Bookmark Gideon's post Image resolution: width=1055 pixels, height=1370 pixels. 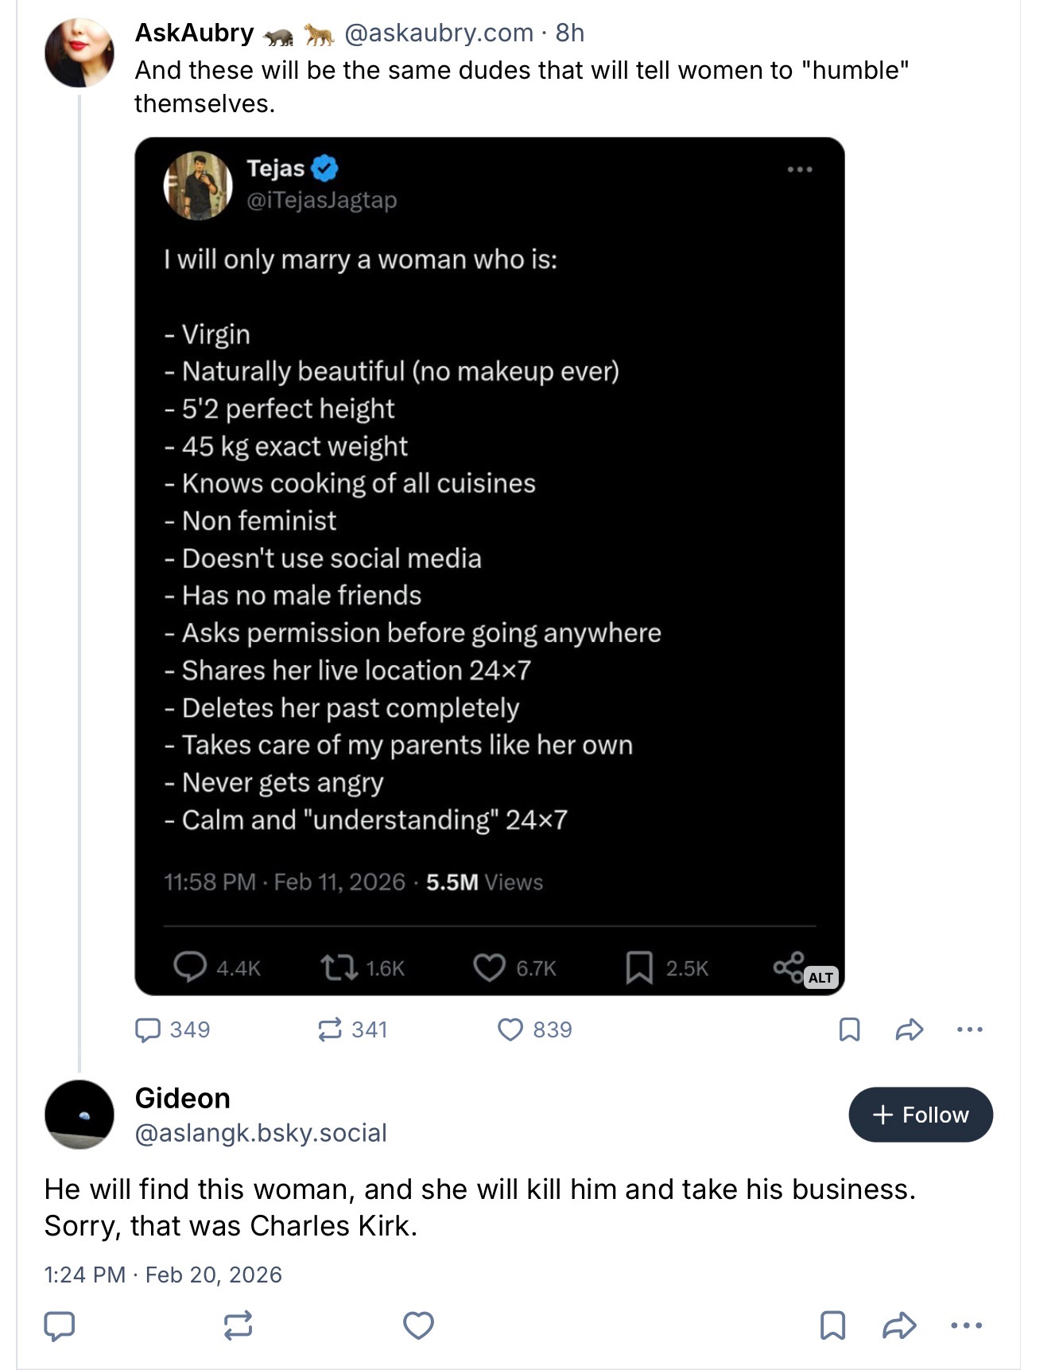832,1325
